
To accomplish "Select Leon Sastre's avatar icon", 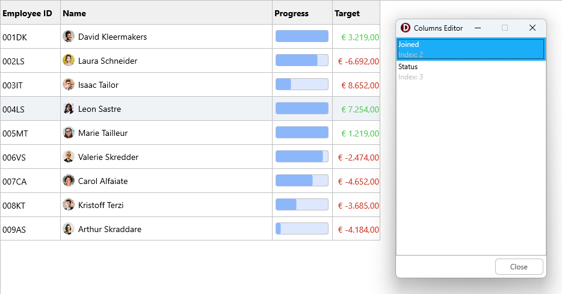I will (x=69, y=109).
